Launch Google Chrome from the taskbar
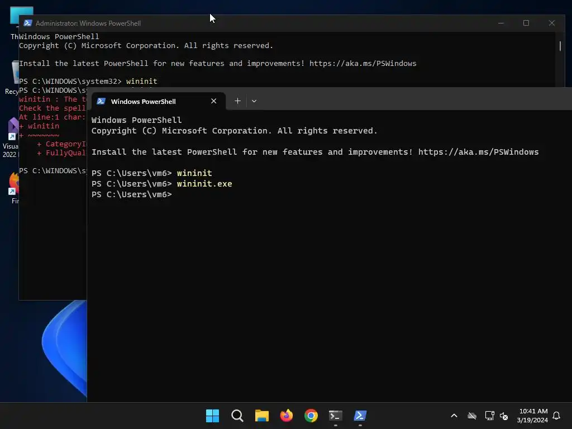Image resolution: width=572 pixels, height=429 pixels. 311,416
